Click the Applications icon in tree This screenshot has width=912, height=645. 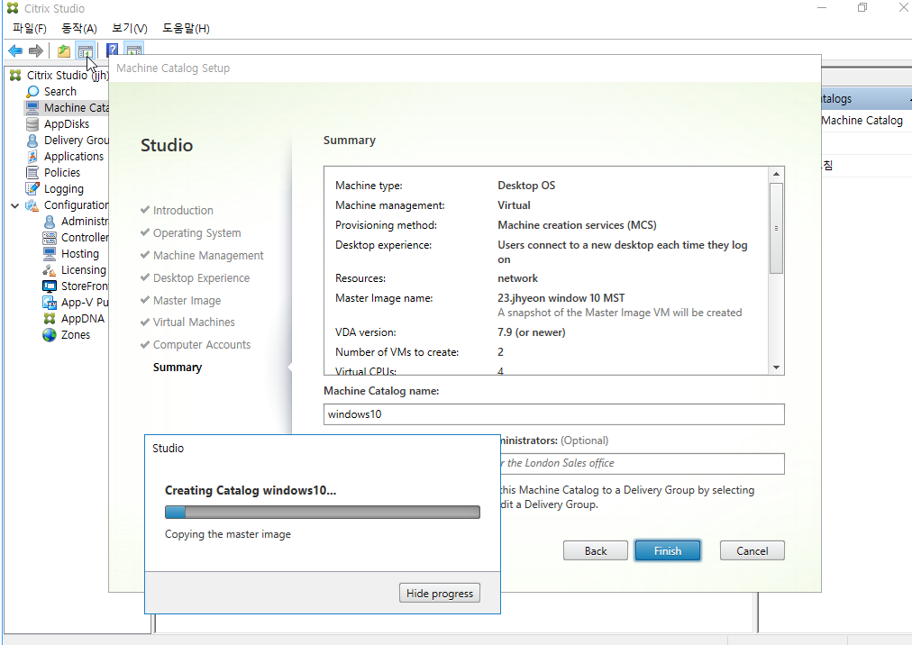tap(32, 157)
